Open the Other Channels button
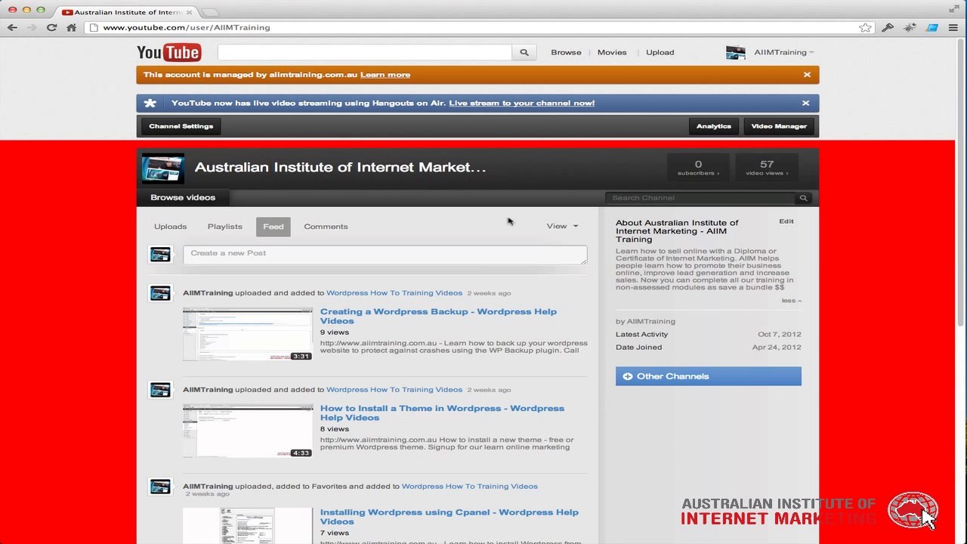This screenshot has width=967, height=544. click(709, 376)
